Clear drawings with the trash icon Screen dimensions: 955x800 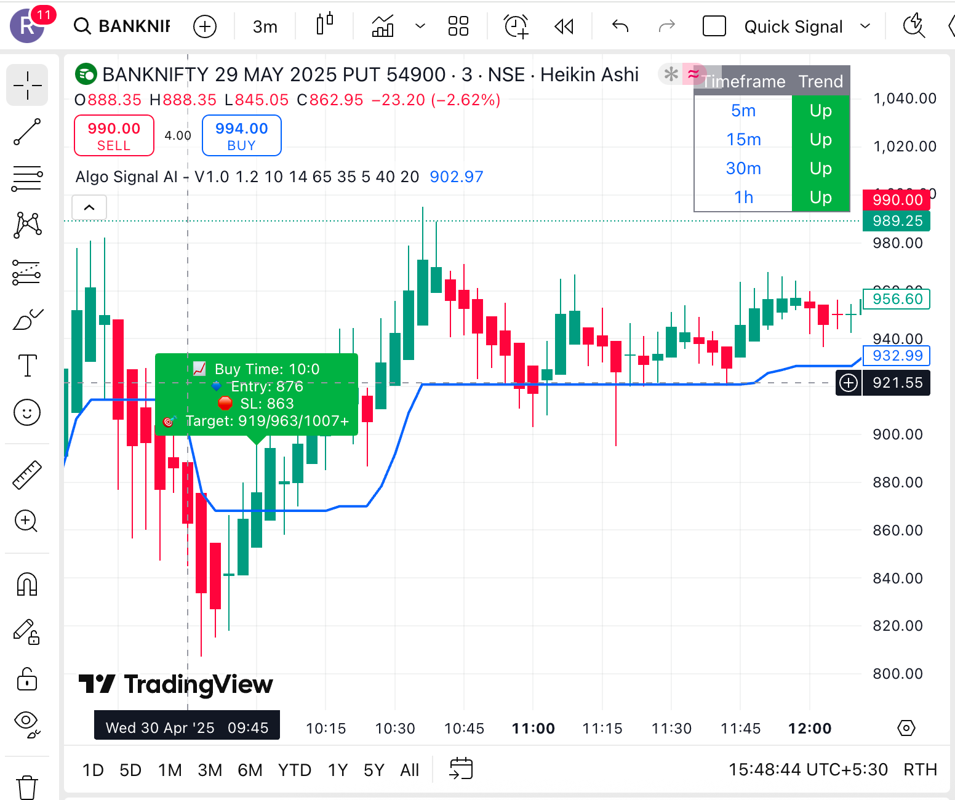point(27,786)
